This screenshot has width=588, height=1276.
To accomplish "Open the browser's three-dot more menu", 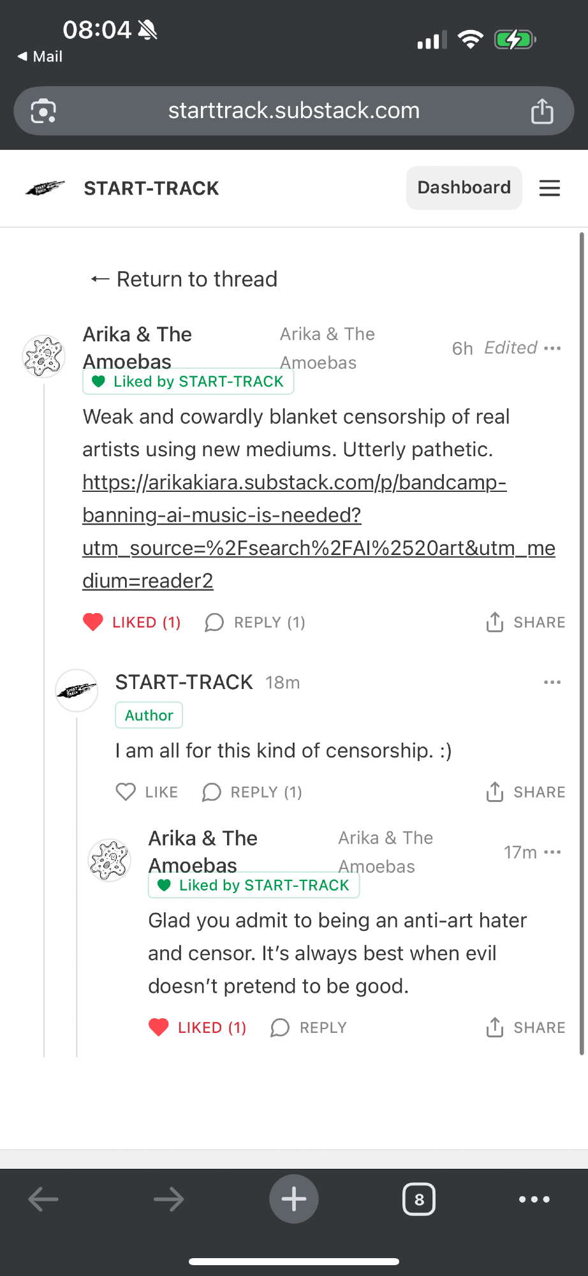I will [x=534, y=1199].
